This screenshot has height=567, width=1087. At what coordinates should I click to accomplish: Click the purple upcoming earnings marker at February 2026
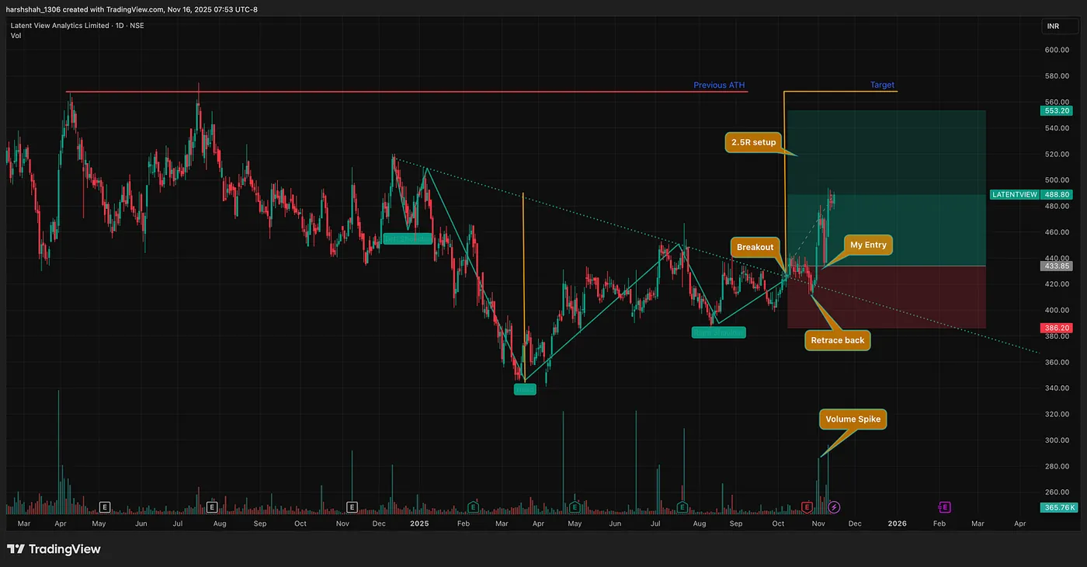(x=944, y=507)
